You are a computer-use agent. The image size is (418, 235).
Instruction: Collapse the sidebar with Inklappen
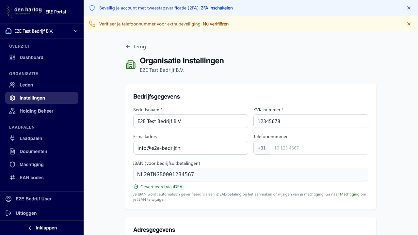[x=42, y=228]
